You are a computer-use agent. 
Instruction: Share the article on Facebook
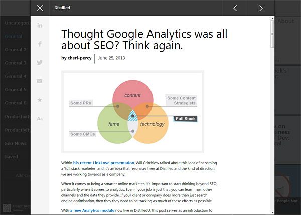(40, 44)
